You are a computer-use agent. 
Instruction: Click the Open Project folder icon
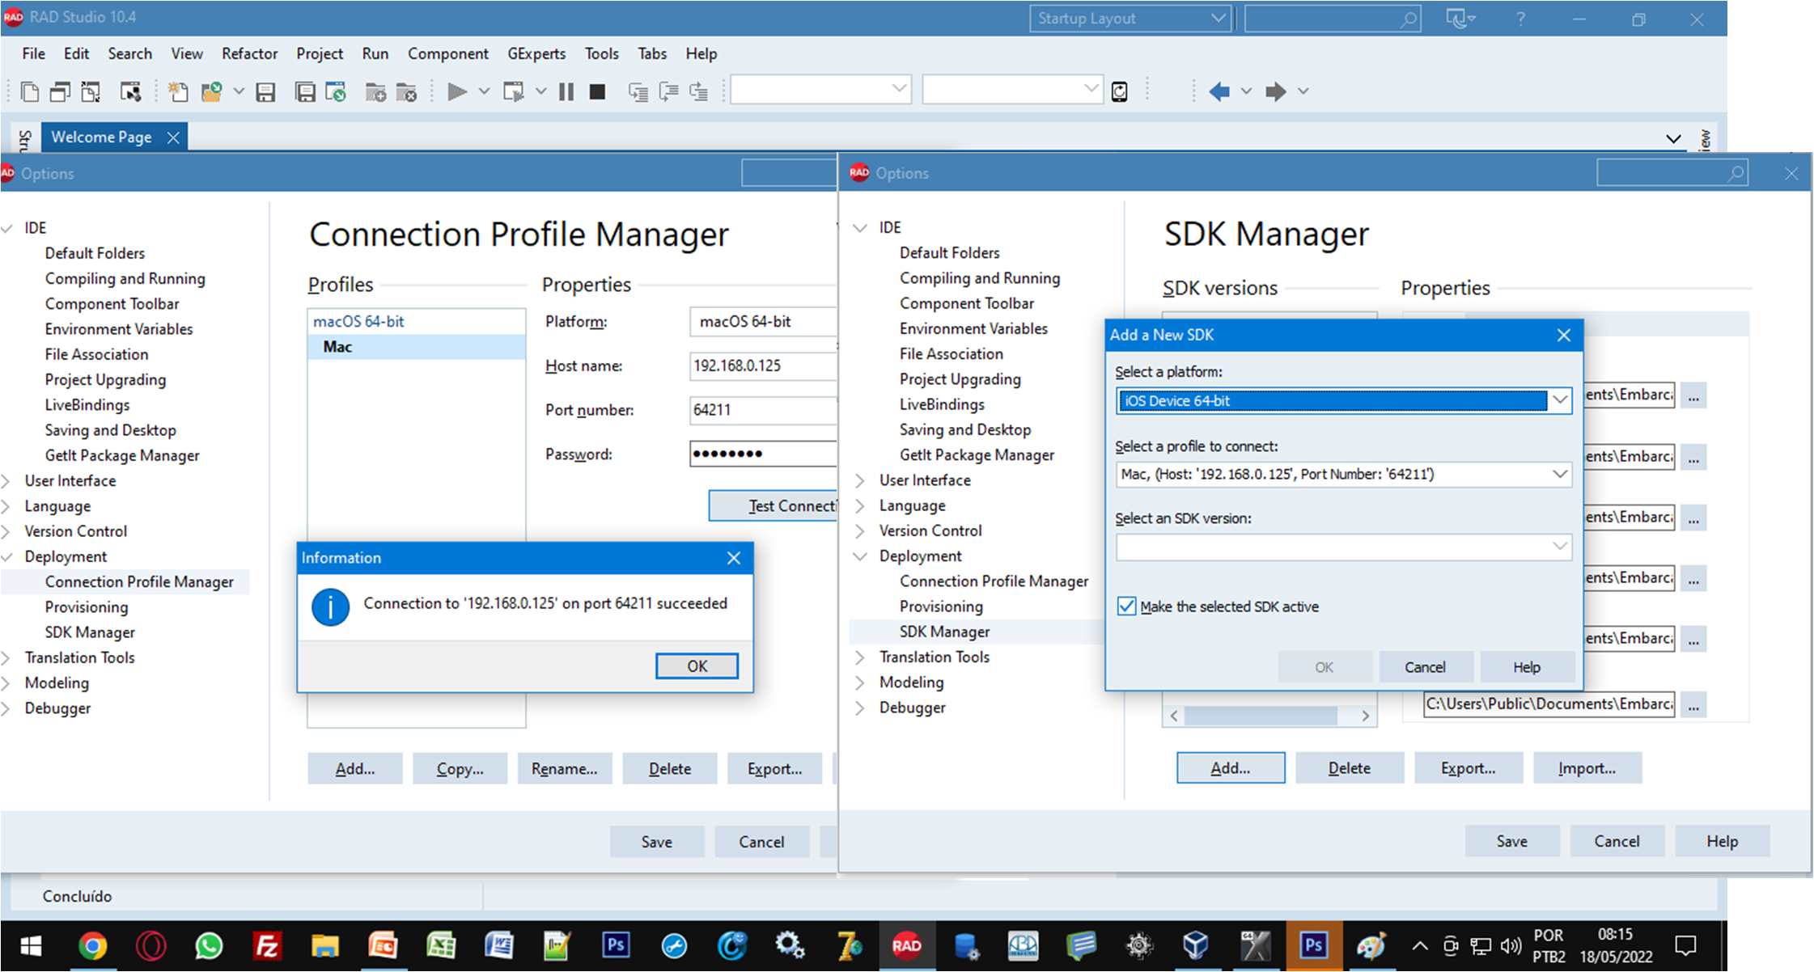[211, 91]
